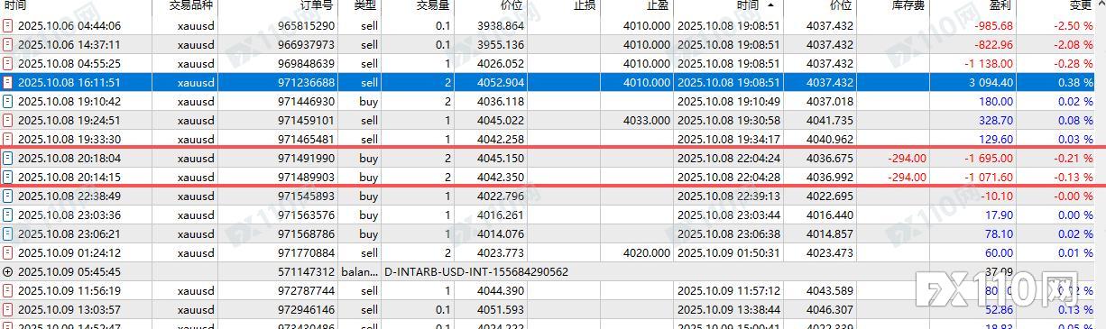
Task: Click the sell icon of row 2025.10.09 11:56:19
Action: click(8, 290)
